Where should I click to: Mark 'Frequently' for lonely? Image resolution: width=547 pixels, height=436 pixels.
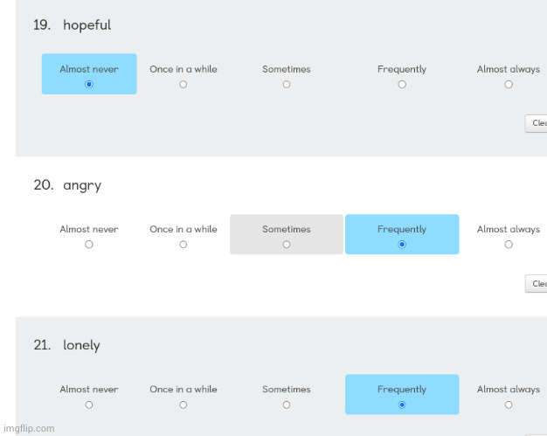pos(402,405)
